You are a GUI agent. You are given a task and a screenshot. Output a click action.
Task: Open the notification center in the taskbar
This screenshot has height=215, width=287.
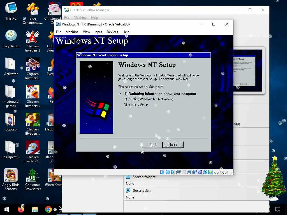pos(278,209)
